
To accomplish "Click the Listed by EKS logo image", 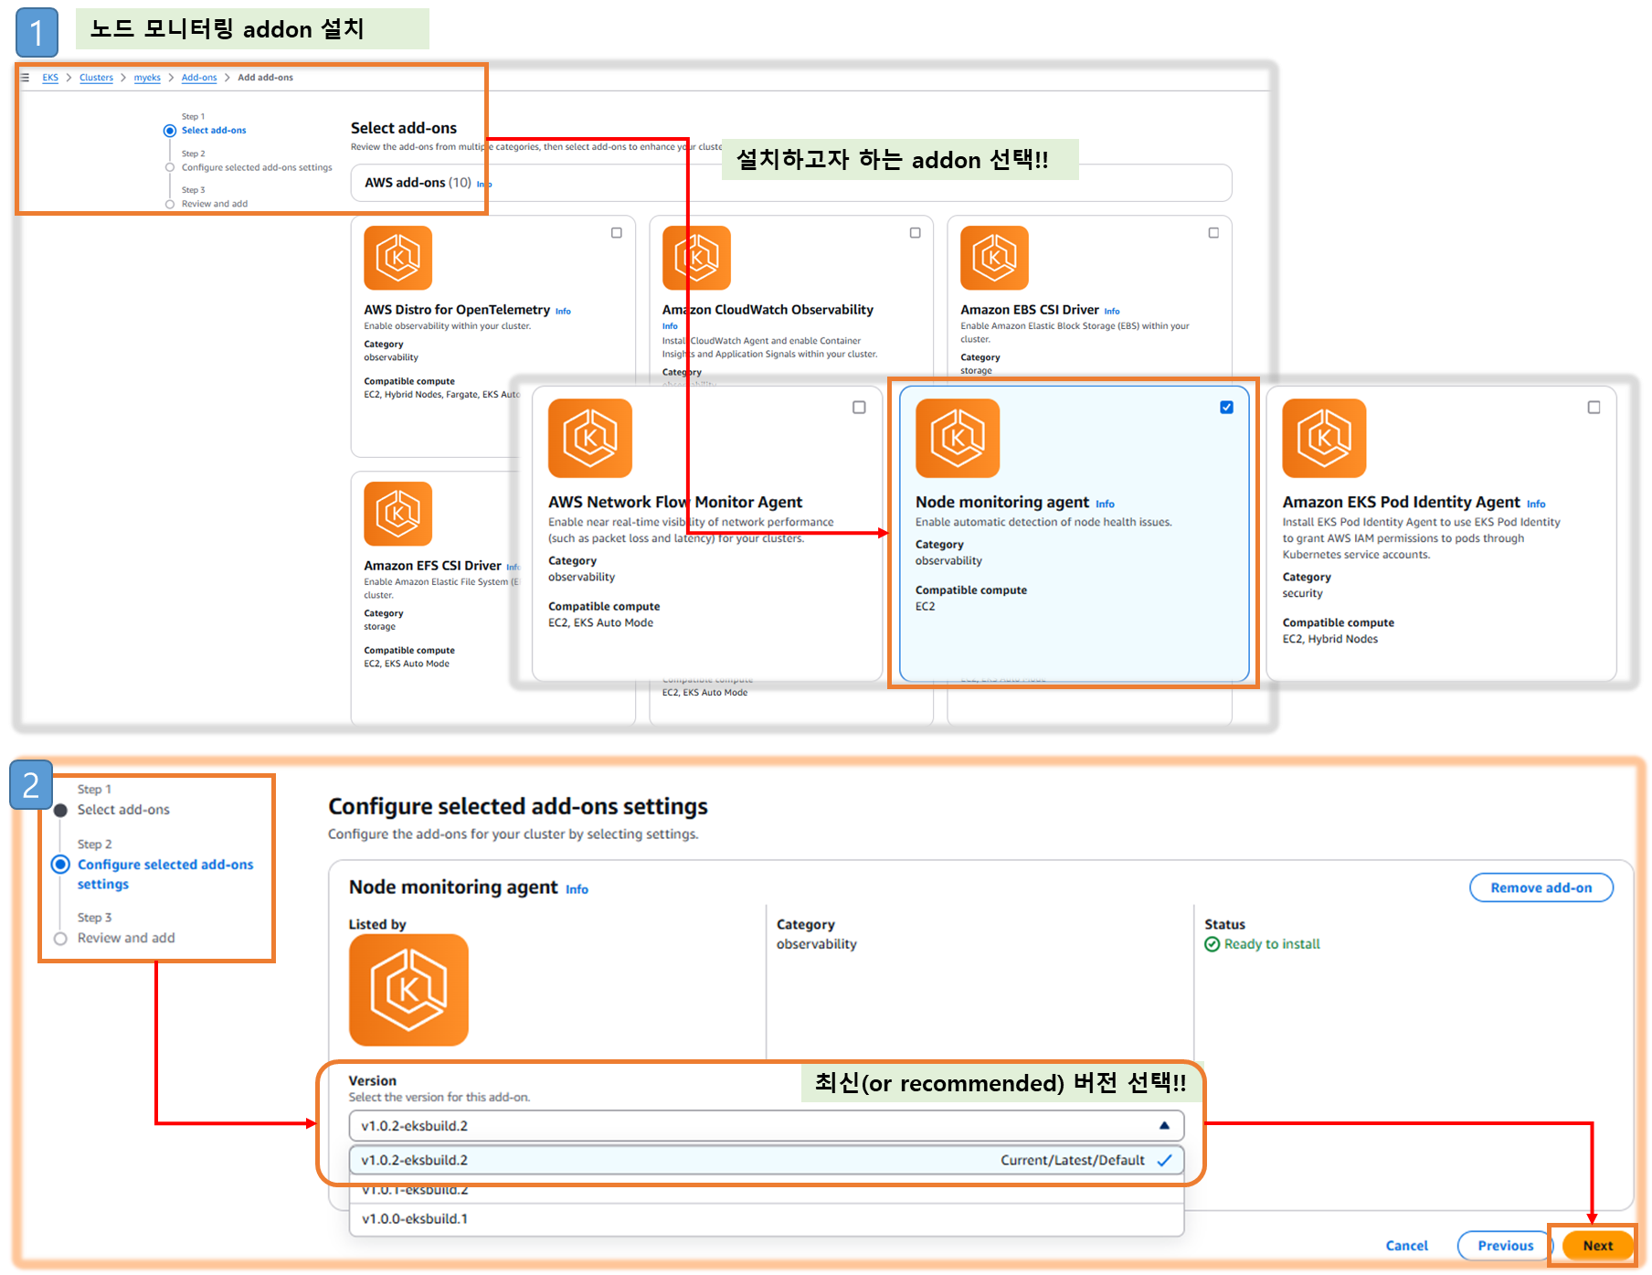I will [x=408, y=990].
